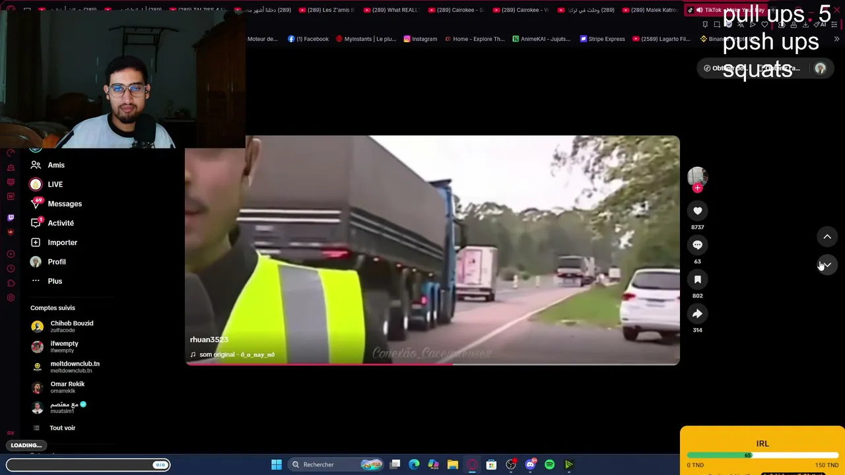Open the Facebook bookmark
845x475 pixels.
click(x=308, y=39)
